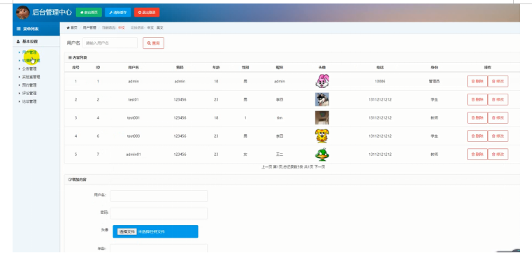Modify the admin01 user row
This screenshot has height=260, width=532.
coord(498,154)
